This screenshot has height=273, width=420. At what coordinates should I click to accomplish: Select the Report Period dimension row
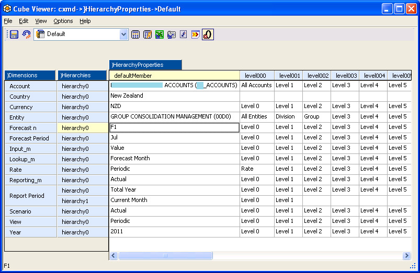pos(31,196)
